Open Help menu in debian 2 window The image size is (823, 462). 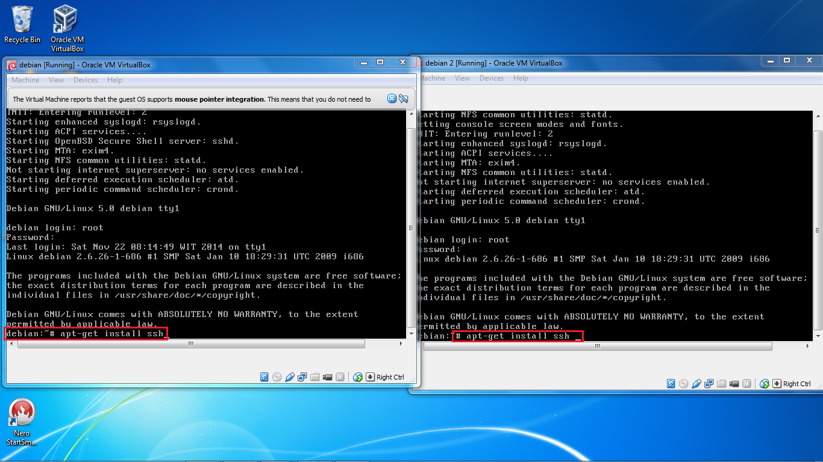[x=521, y=78]
